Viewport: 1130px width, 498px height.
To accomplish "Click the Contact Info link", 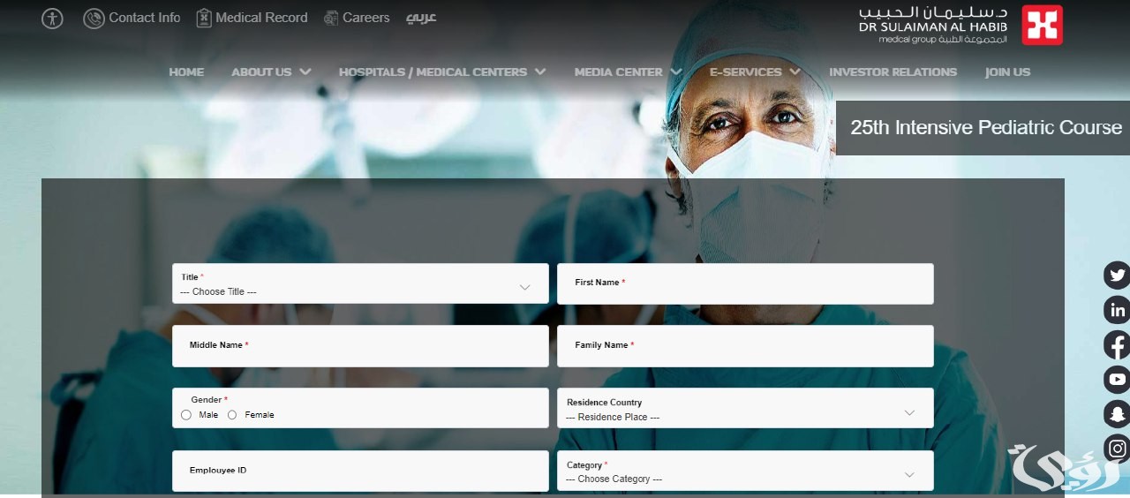I will coord(145,18).
